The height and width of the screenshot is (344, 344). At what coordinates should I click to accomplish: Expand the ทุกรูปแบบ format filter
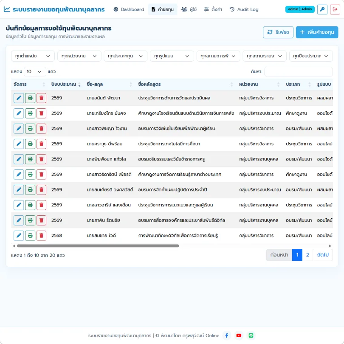click(x=172, y=56)
